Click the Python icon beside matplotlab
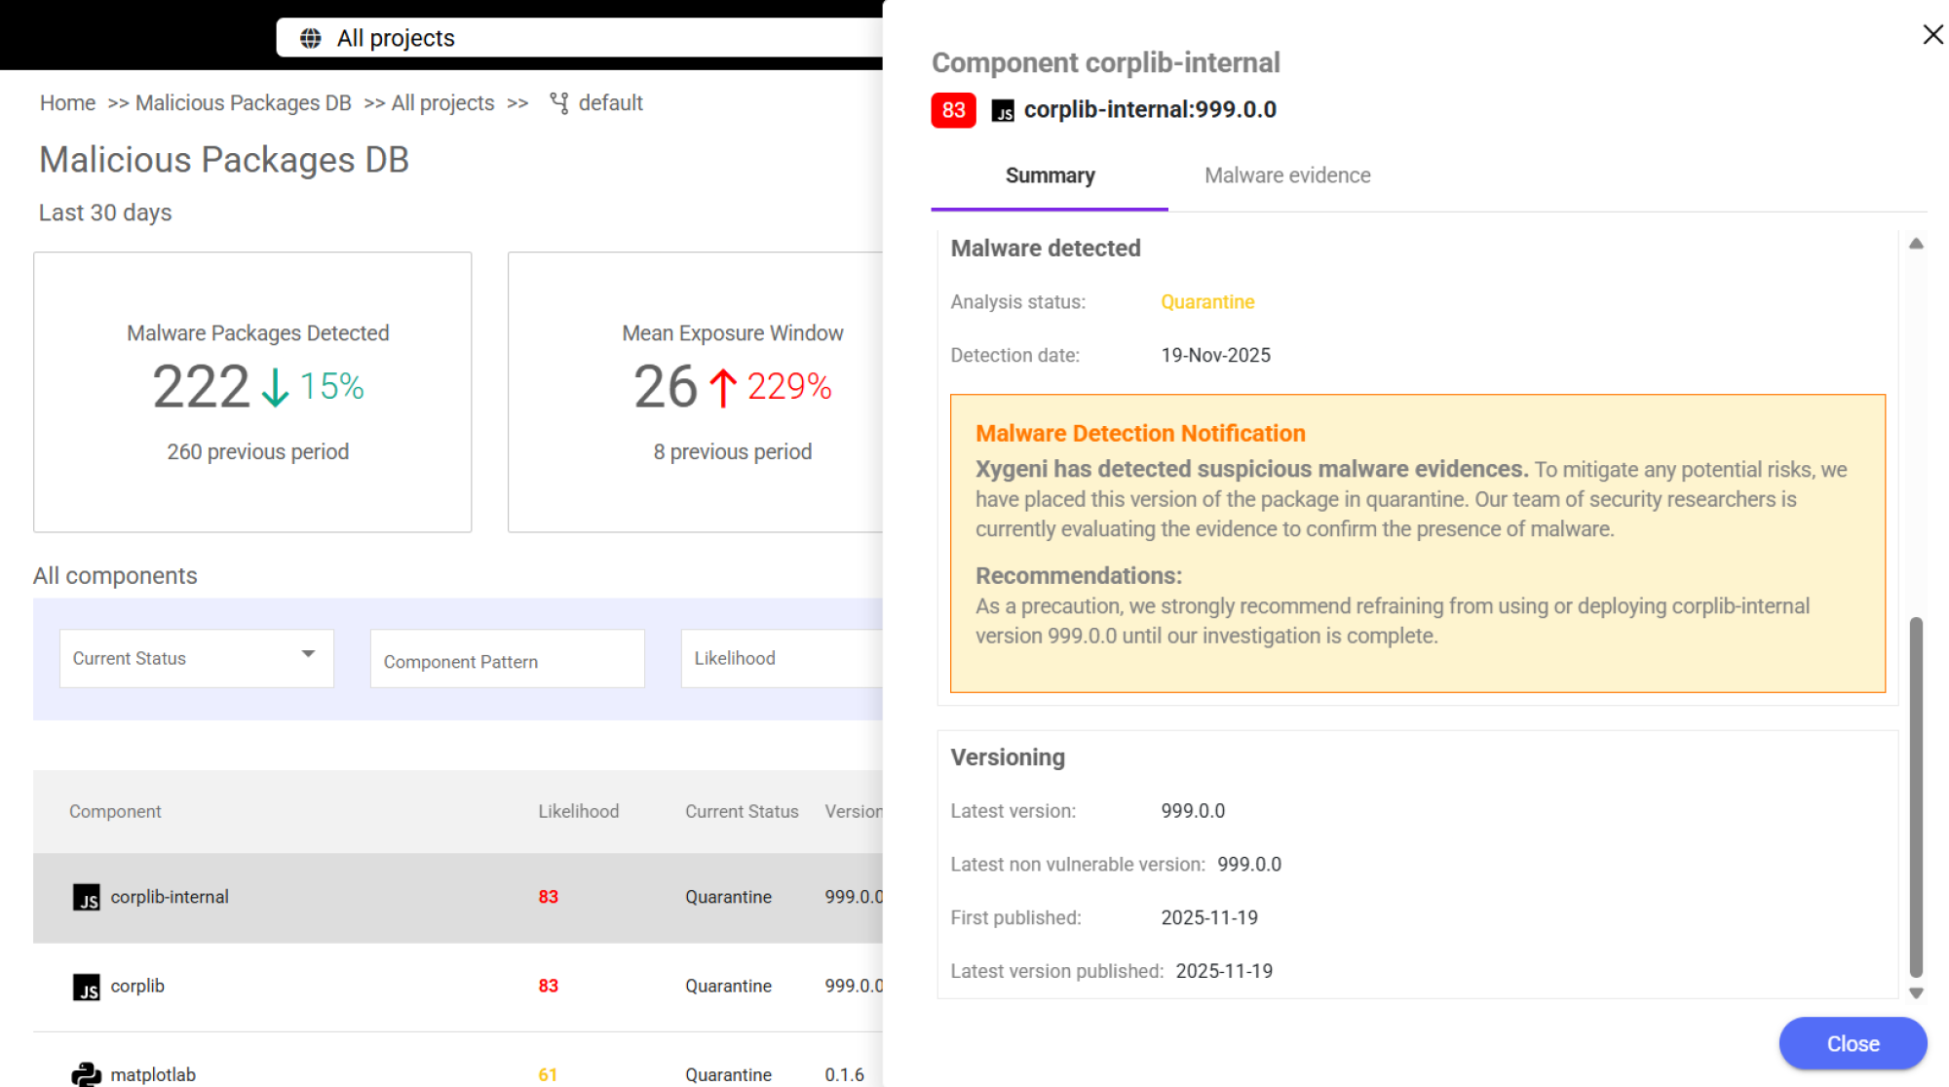The image size is (1949, 1087). (87, 1074)
